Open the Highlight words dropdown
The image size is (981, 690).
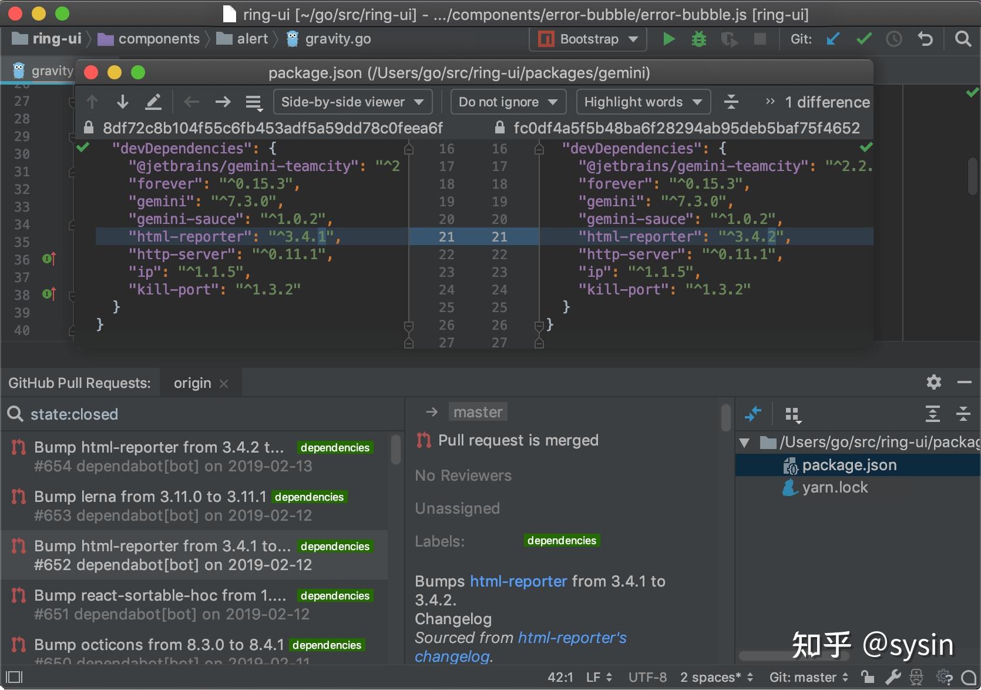(x=642, y=101)
